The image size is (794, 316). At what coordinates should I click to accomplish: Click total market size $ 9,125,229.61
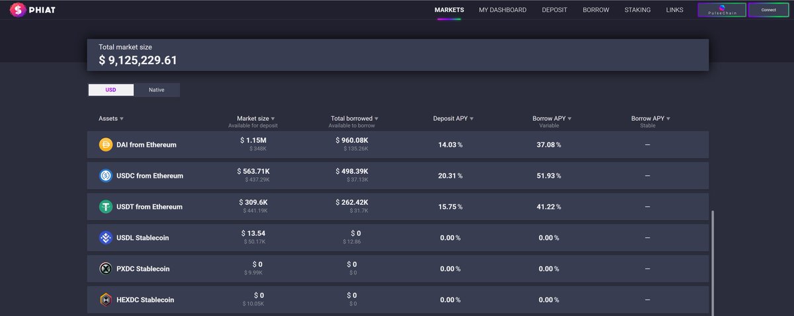pyautogui.click(x=138, y=60)
